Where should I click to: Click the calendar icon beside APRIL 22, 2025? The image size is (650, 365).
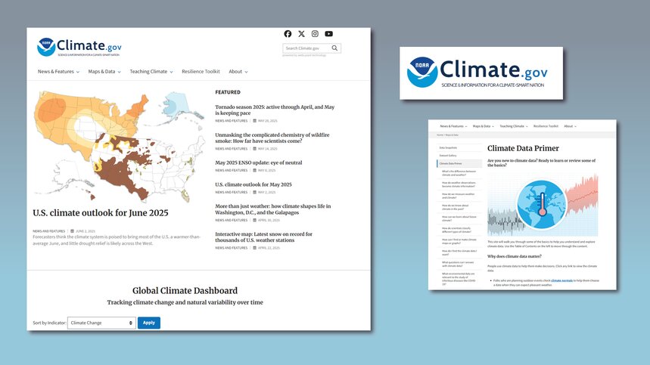[254, 248]
